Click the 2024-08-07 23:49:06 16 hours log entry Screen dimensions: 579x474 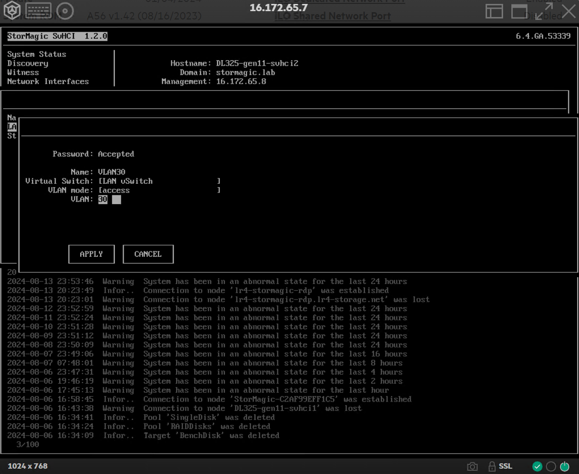point(207,354)
